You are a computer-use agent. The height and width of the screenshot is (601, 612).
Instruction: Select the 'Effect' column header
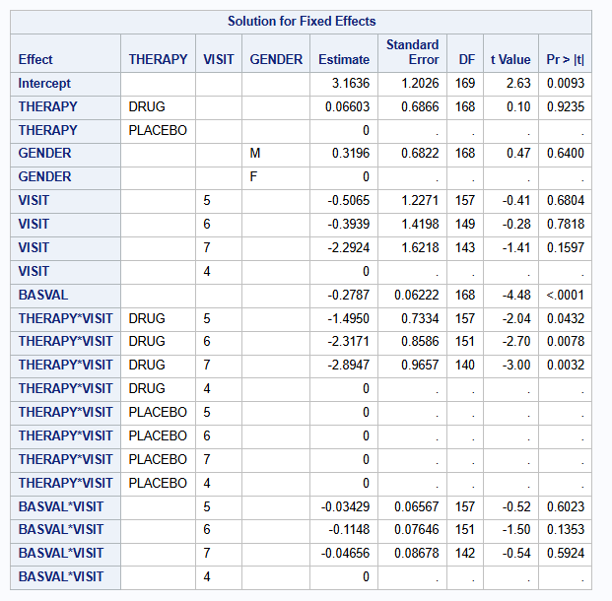tap(35, 60)
